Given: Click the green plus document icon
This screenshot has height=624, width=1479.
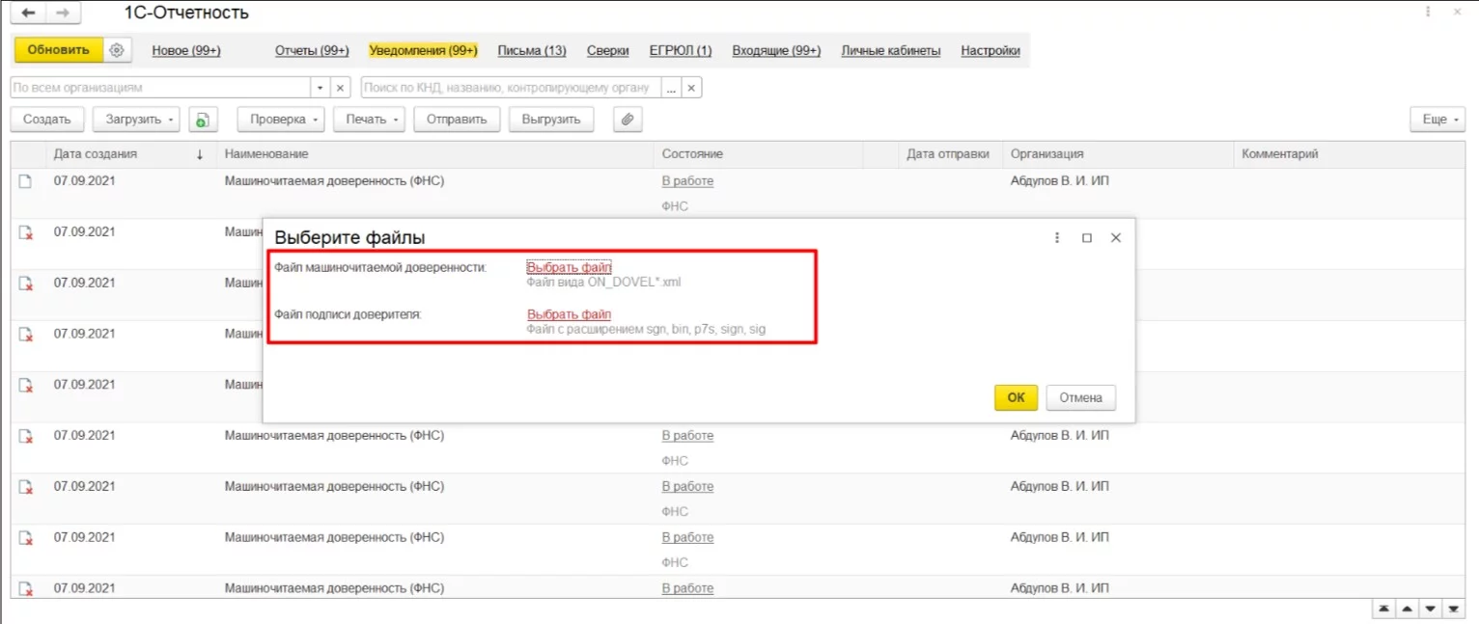Looking at the screenshot, I should 203,120.
